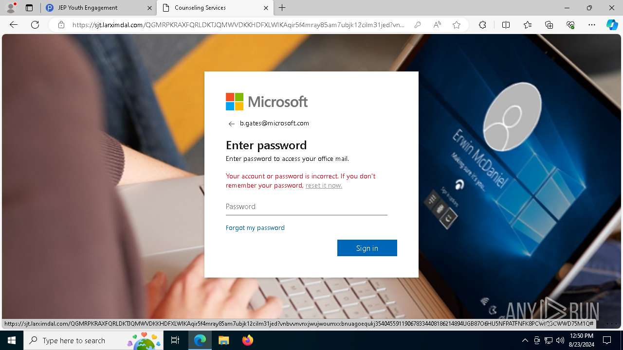Click the Enter password heading
Image resolution: width=623 pixels, height=350 pixels.
click(x=266, y=145)
